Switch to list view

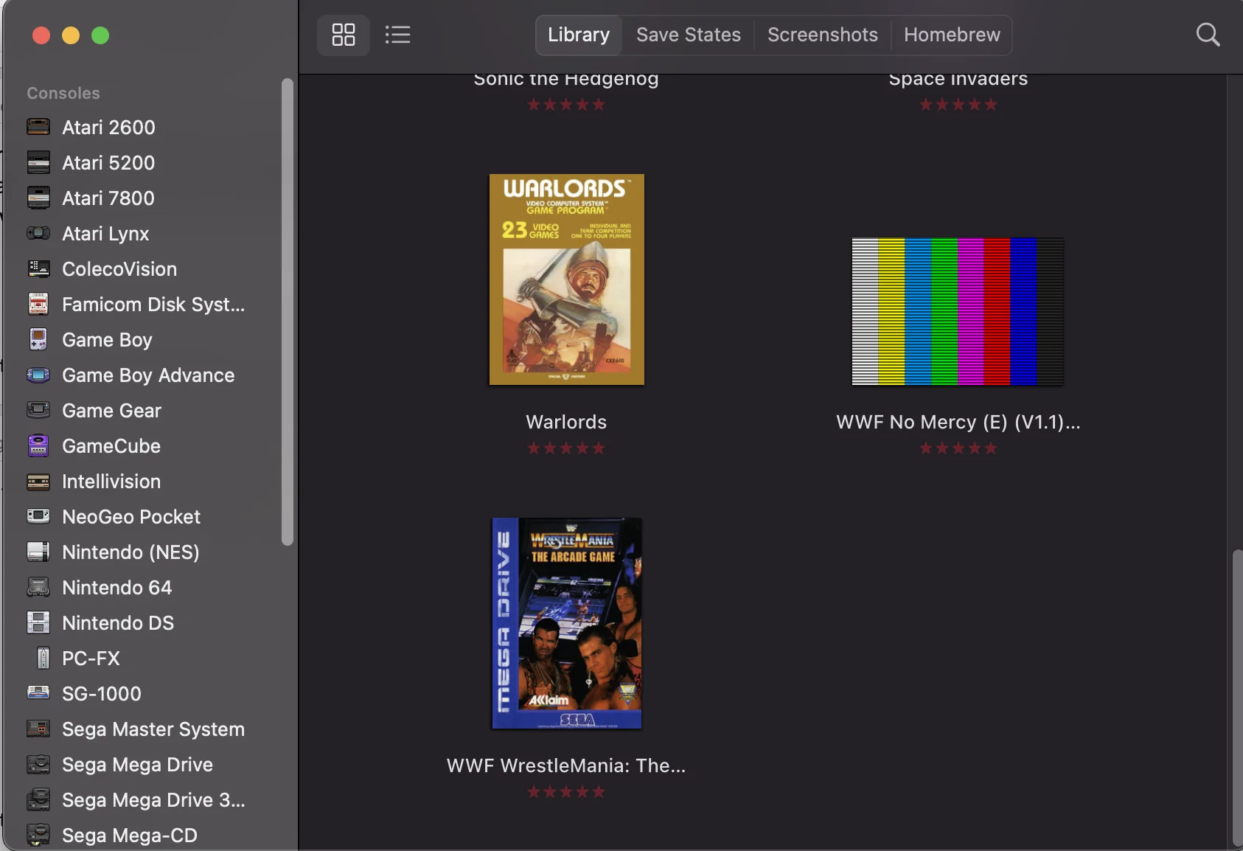[x=397, y=35]
